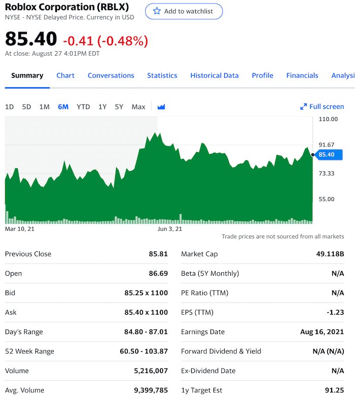The image size is (355, 404).
Task: Click the Roblox Corporation (RBLX) heading
Action: pos(67,7)
